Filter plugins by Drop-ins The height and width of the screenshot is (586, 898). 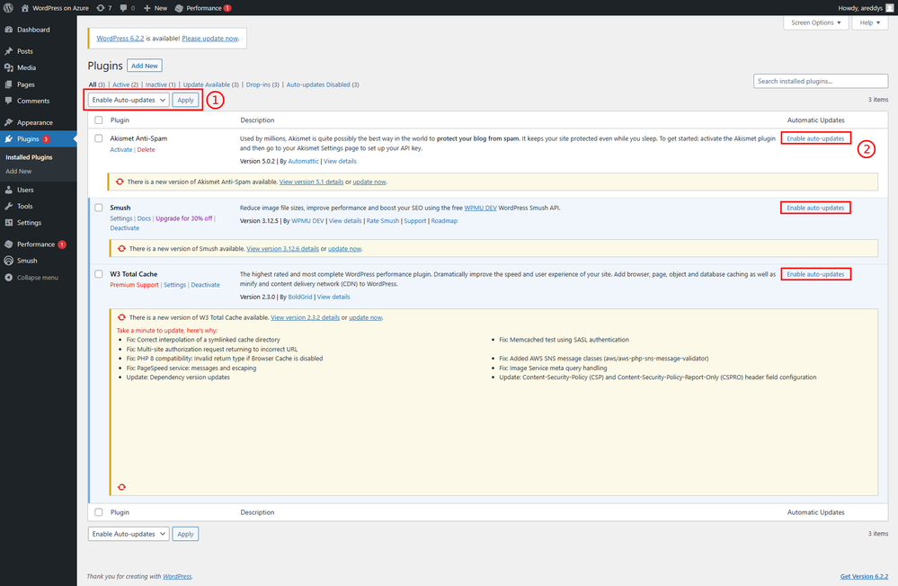tap(258, 84)
